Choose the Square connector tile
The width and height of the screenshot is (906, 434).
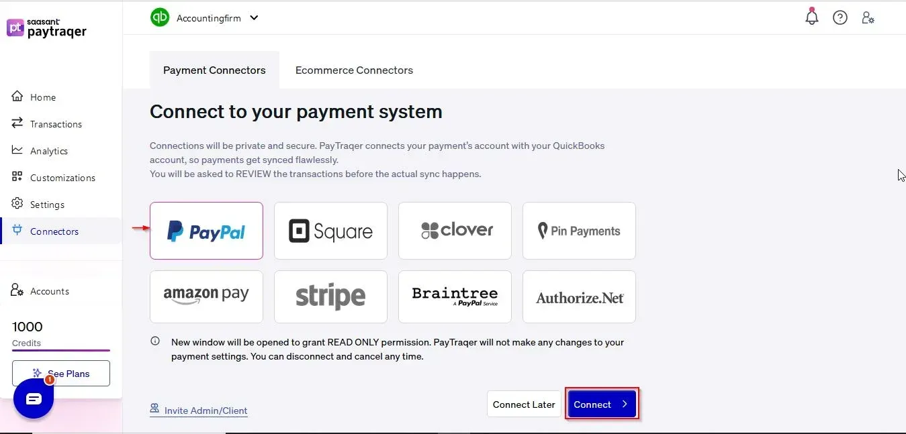[330, 231]
